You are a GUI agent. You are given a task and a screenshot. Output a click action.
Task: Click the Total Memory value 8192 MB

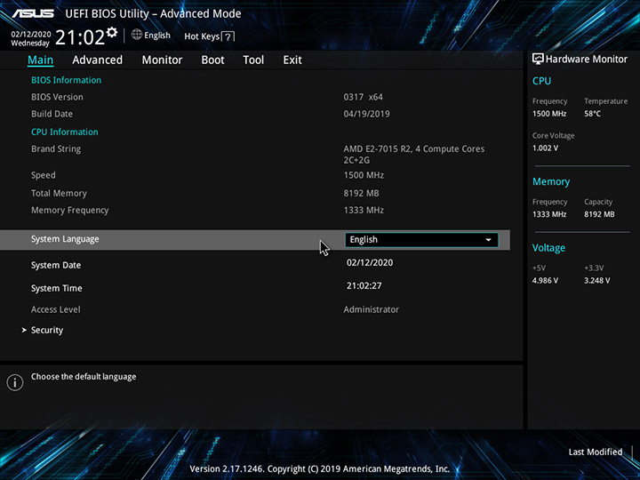[x=361, y=193]
